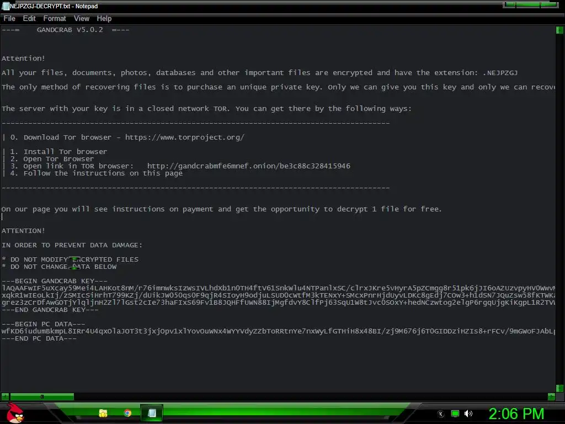
Task: Open the Format menu
Action: point(55,18)
